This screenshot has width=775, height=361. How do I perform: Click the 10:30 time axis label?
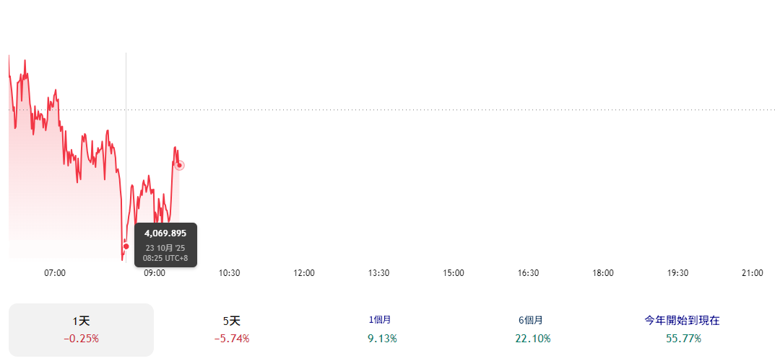click(x=229, y=273)
